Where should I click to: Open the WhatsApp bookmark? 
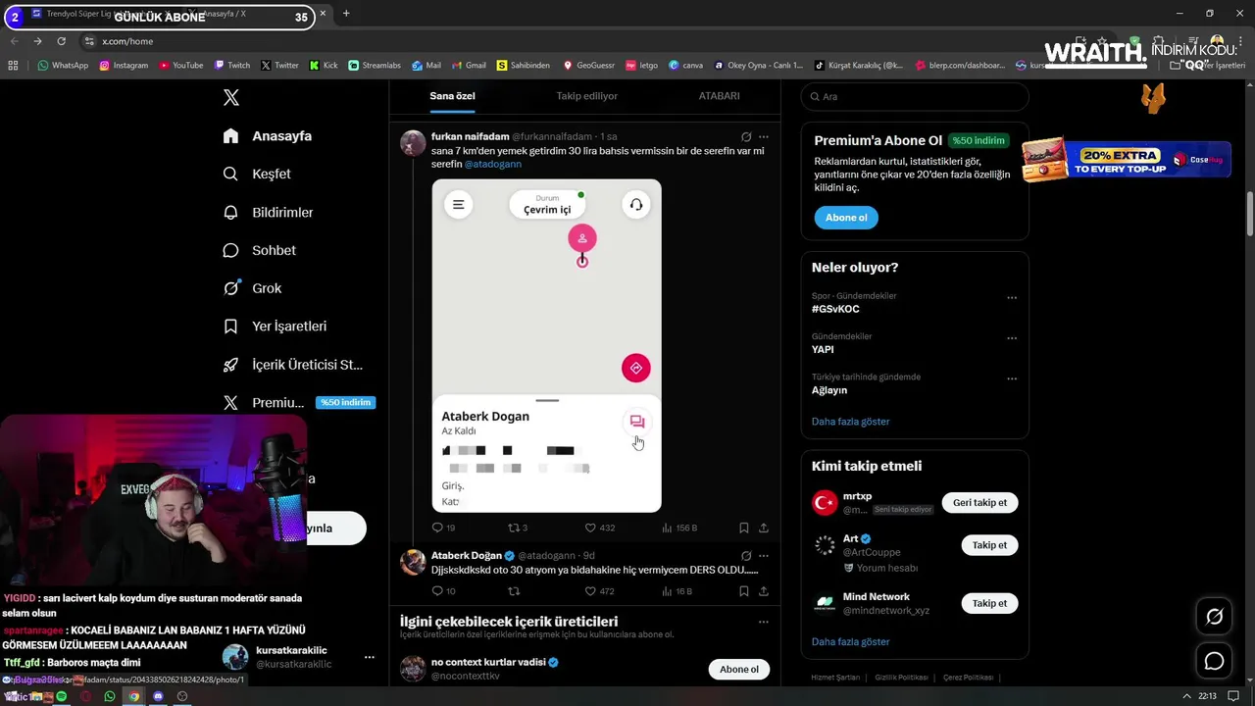[x=63, y=66]
